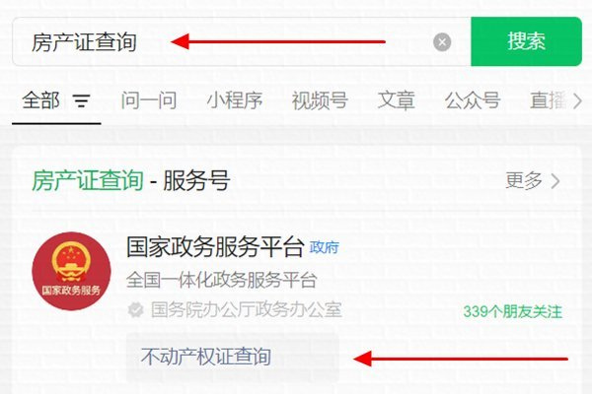Open the 直播 tab
Screen dimensions: 592x394
(549, 100)
